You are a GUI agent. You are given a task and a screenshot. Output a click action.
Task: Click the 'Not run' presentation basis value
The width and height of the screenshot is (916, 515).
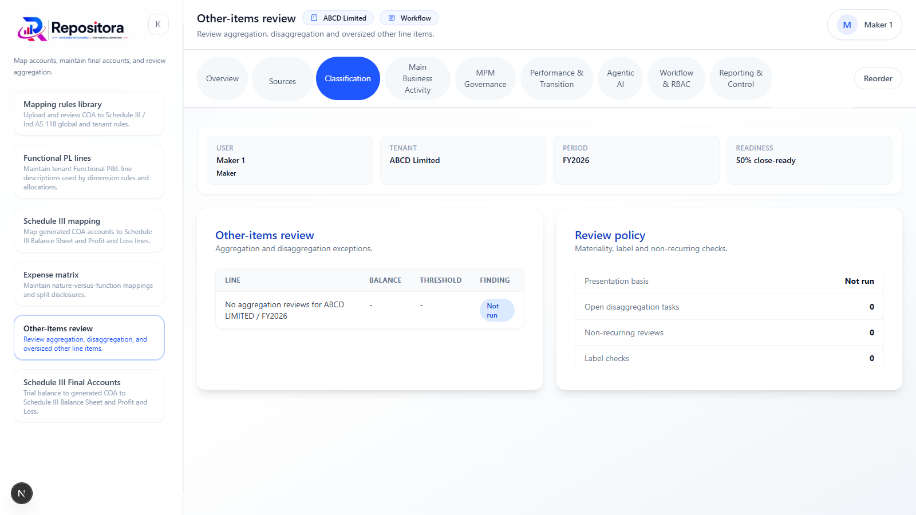pos(859,281)
